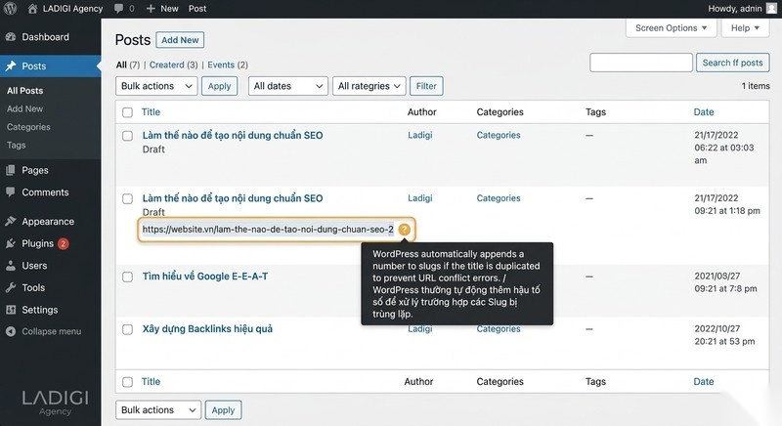Screen dimensions: 782x426
Task: Click the Categories link of second draft
Action: coord(499,198)
